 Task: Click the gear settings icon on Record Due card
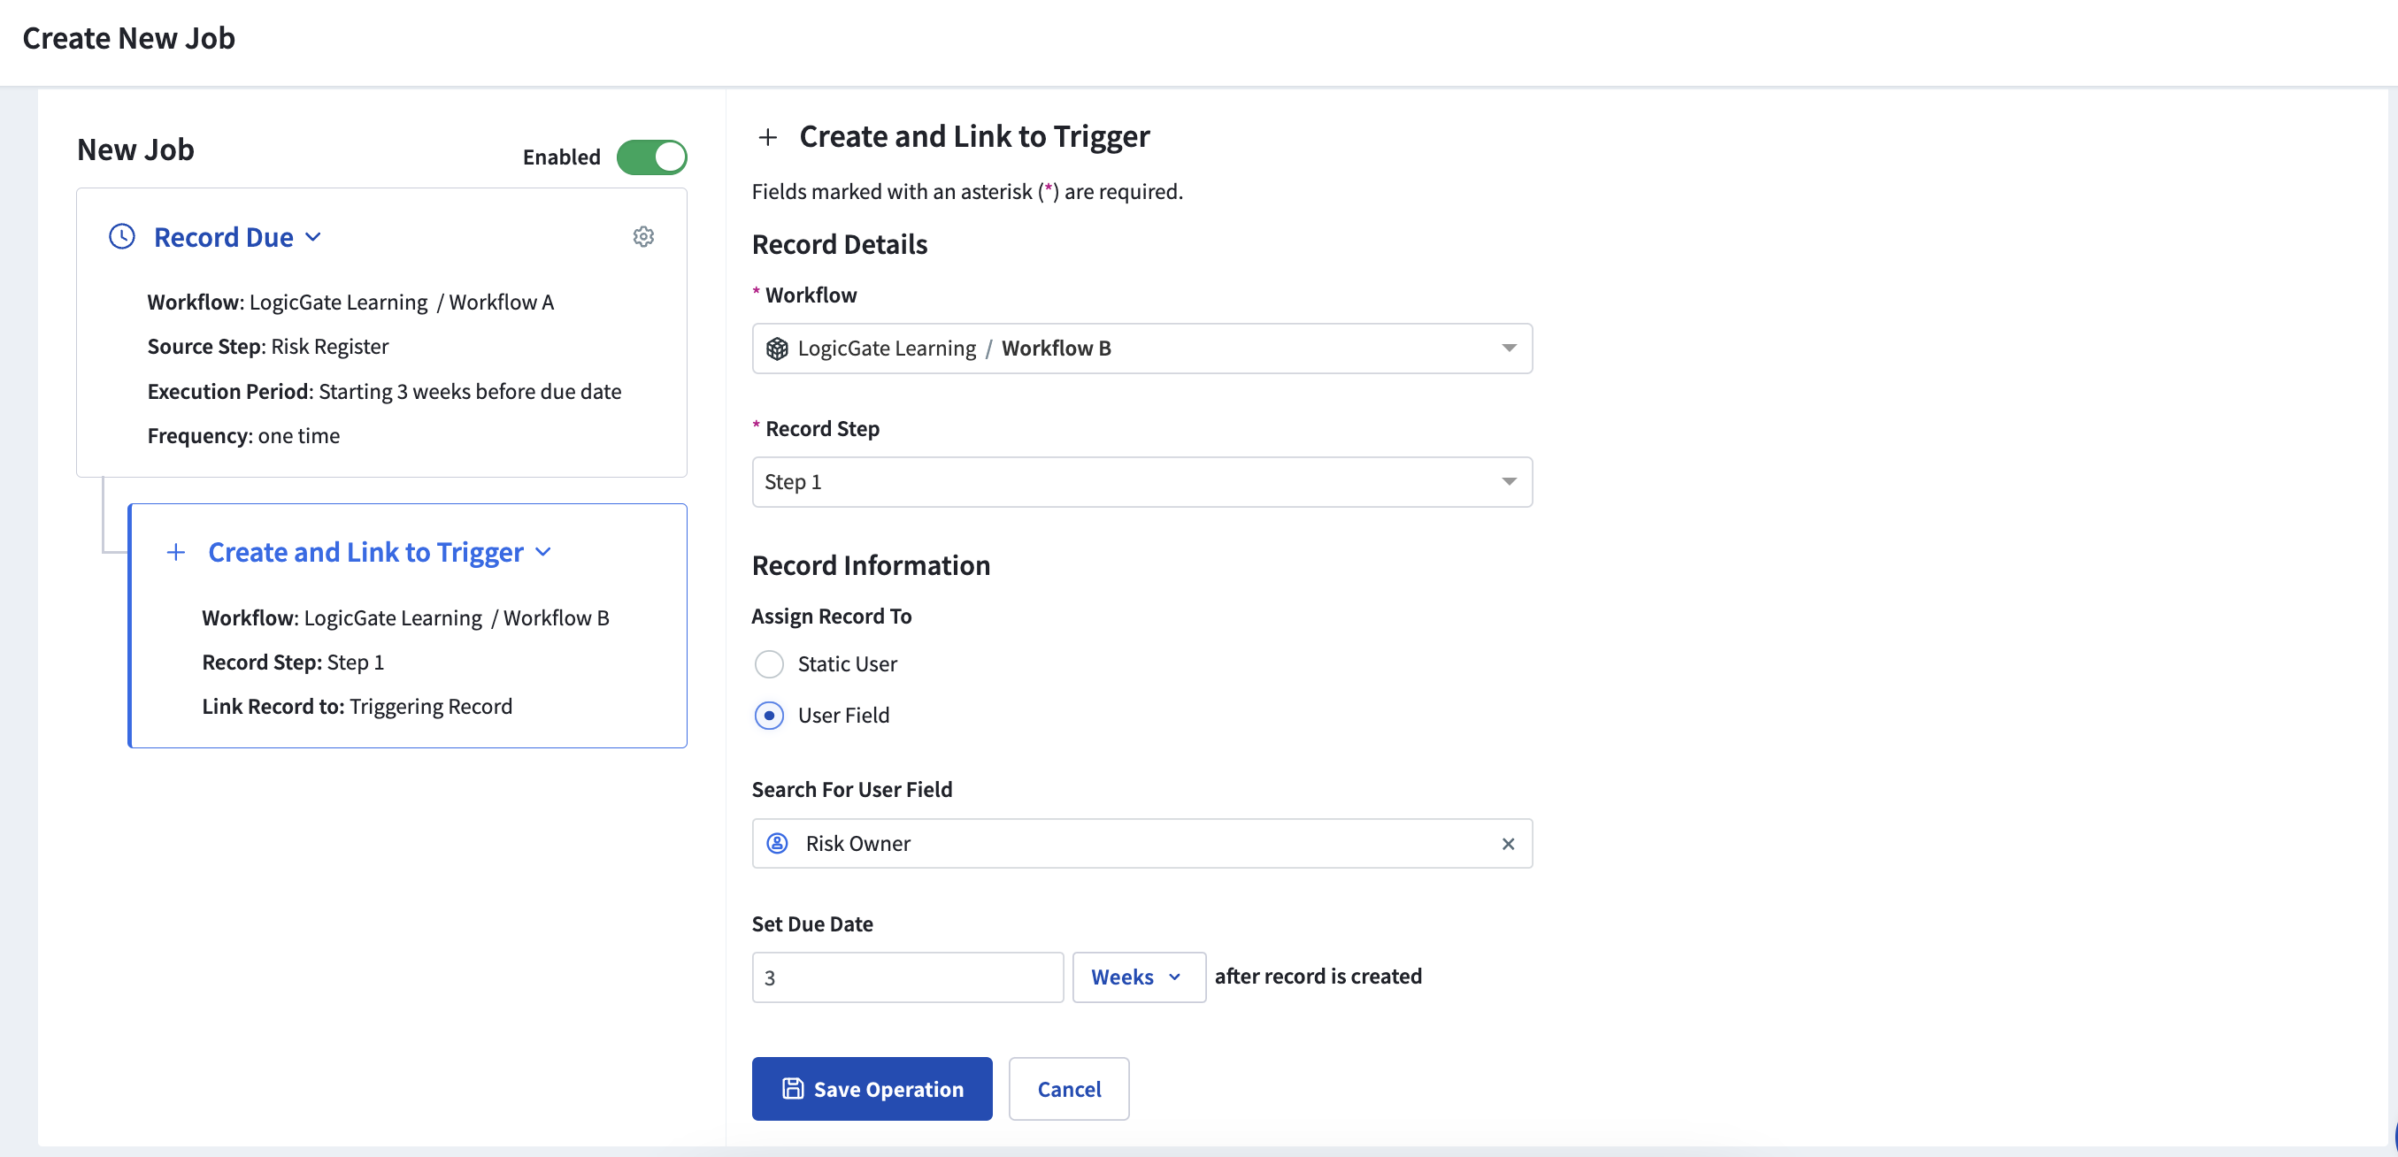[643, 236]
